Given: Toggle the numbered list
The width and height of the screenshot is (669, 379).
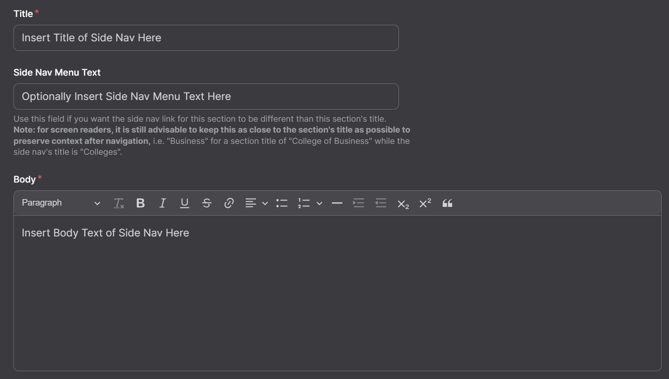Looking at the screenshot, I should click(x=304, y=203).
